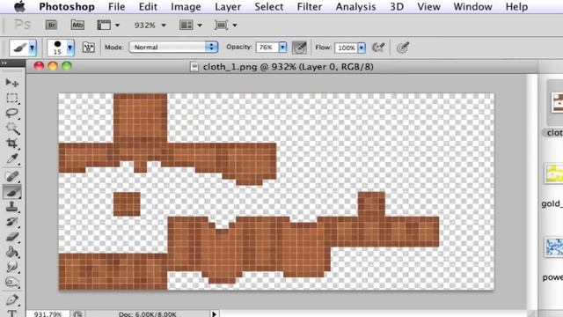Select the Type tool
563x317 pixels.
[11, 313]
